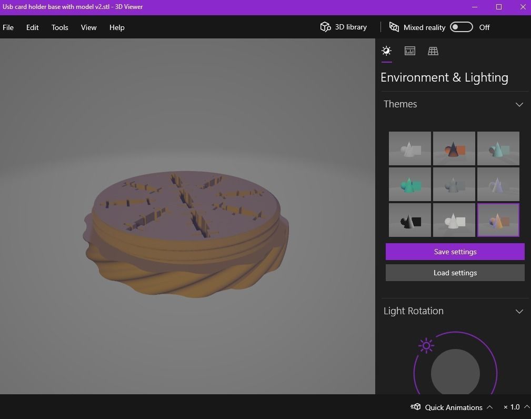Open the File menu
Image resolution: width=531 pixels, height=419 pixels.
click(x=8, y=27)
